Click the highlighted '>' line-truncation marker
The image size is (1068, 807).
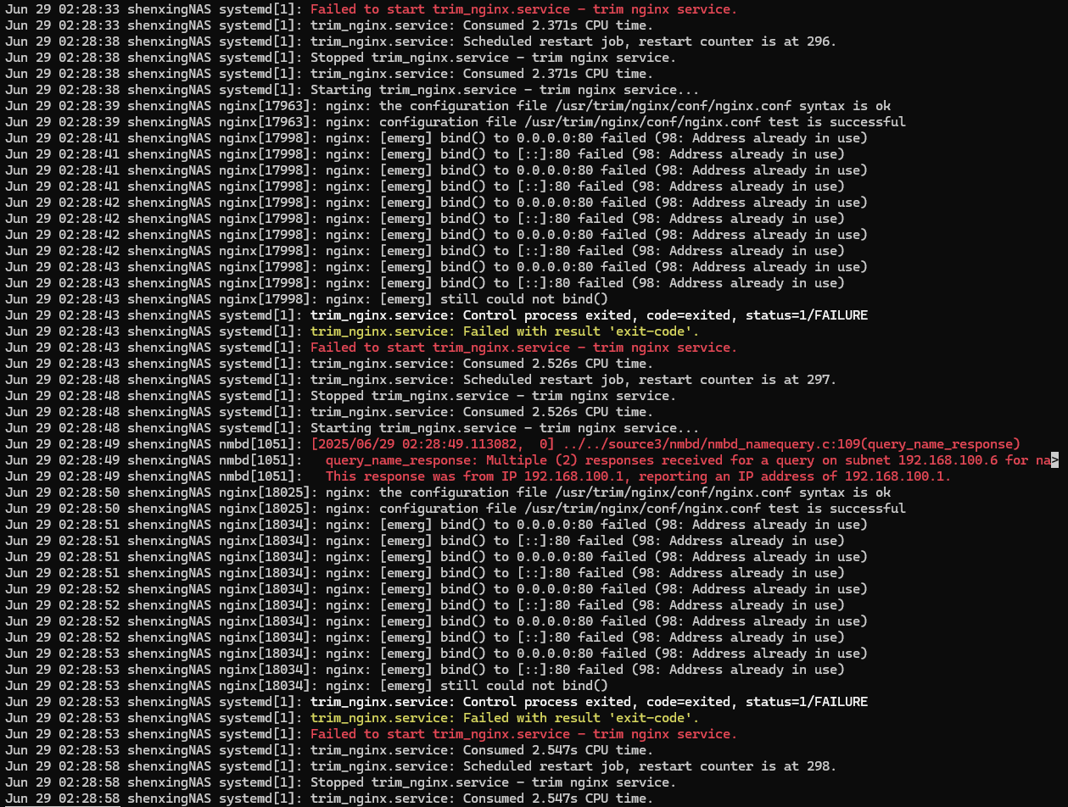point(1055,460)
